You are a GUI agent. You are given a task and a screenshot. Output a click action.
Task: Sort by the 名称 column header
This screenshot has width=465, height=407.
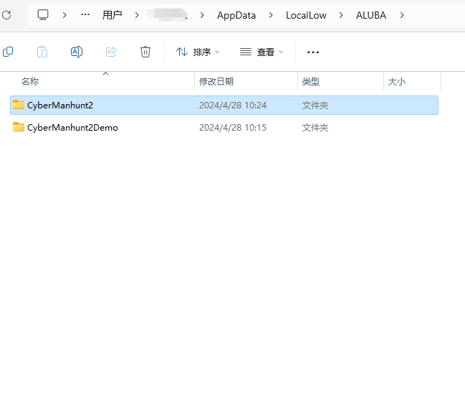30,81
